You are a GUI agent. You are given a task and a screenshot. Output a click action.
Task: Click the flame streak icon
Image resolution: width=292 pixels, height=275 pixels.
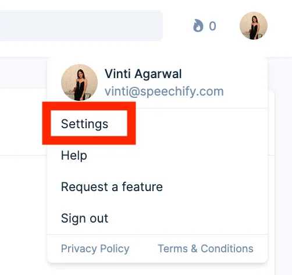198,26
